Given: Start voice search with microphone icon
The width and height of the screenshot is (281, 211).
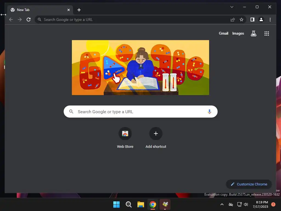Looking at the screenshot, I should point(209,112).
